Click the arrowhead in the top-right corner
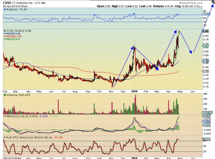The image size is (215, 159). (x=212, y=2)
